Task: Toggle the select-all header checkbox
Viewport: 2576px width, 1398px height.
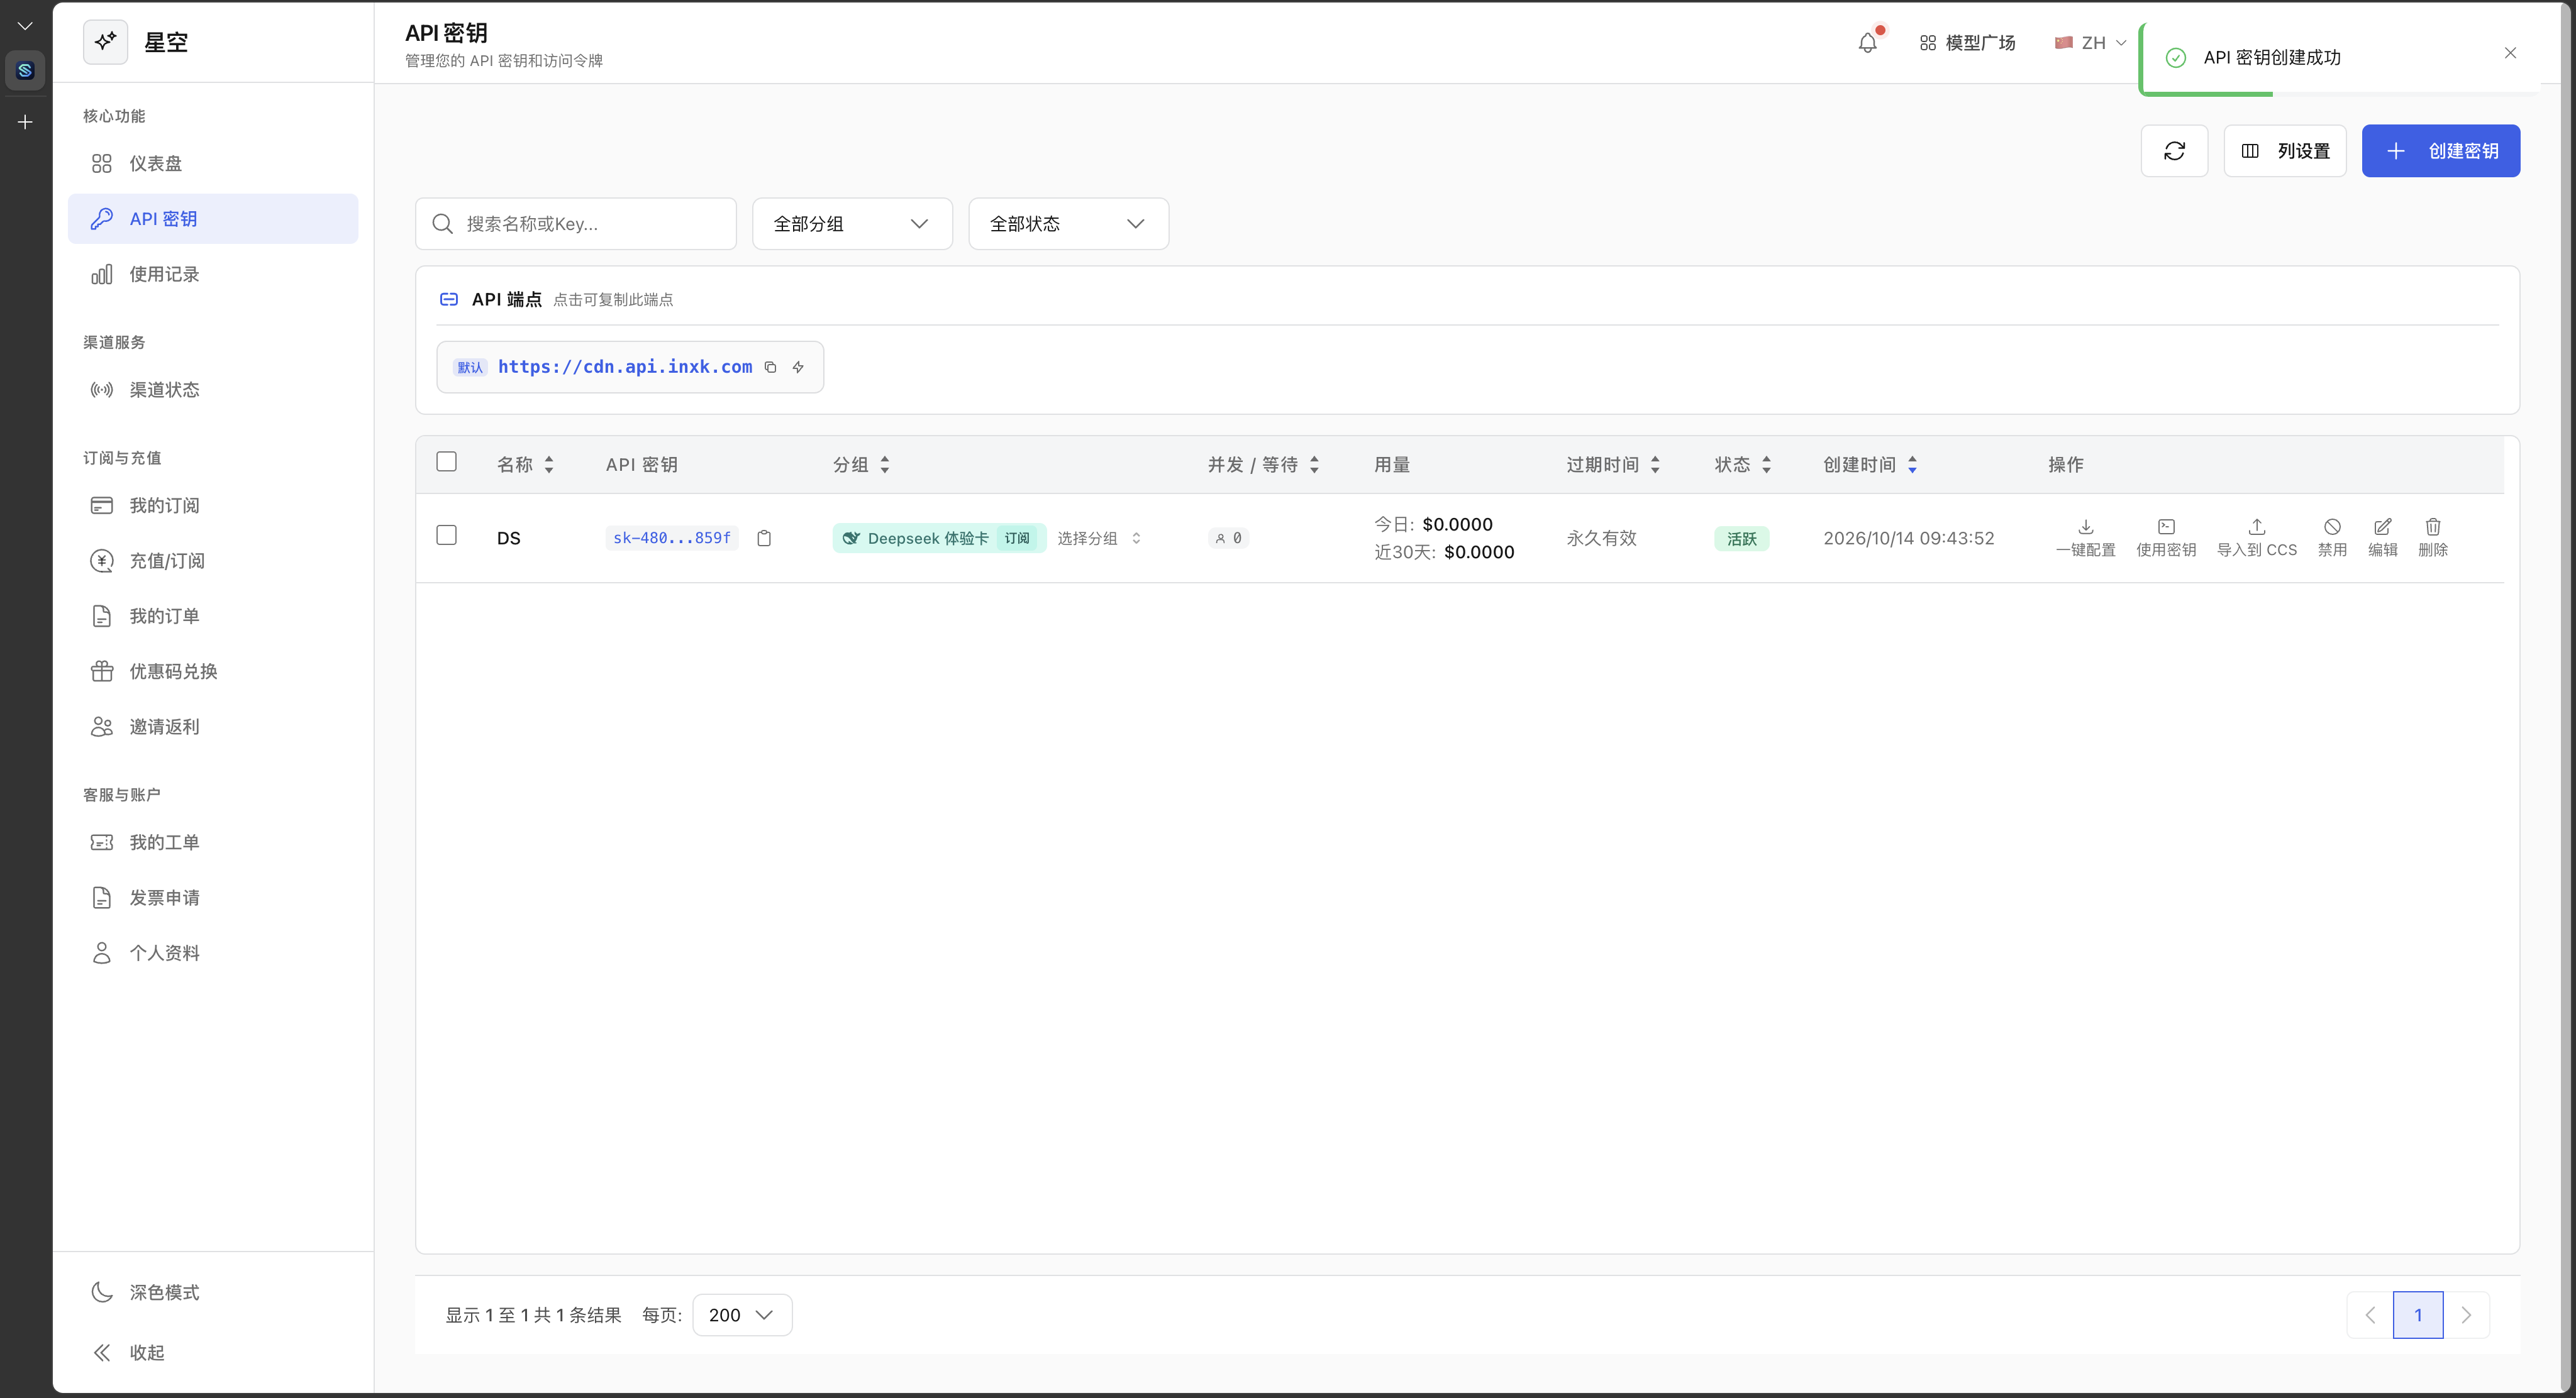Action: [447, 461]
